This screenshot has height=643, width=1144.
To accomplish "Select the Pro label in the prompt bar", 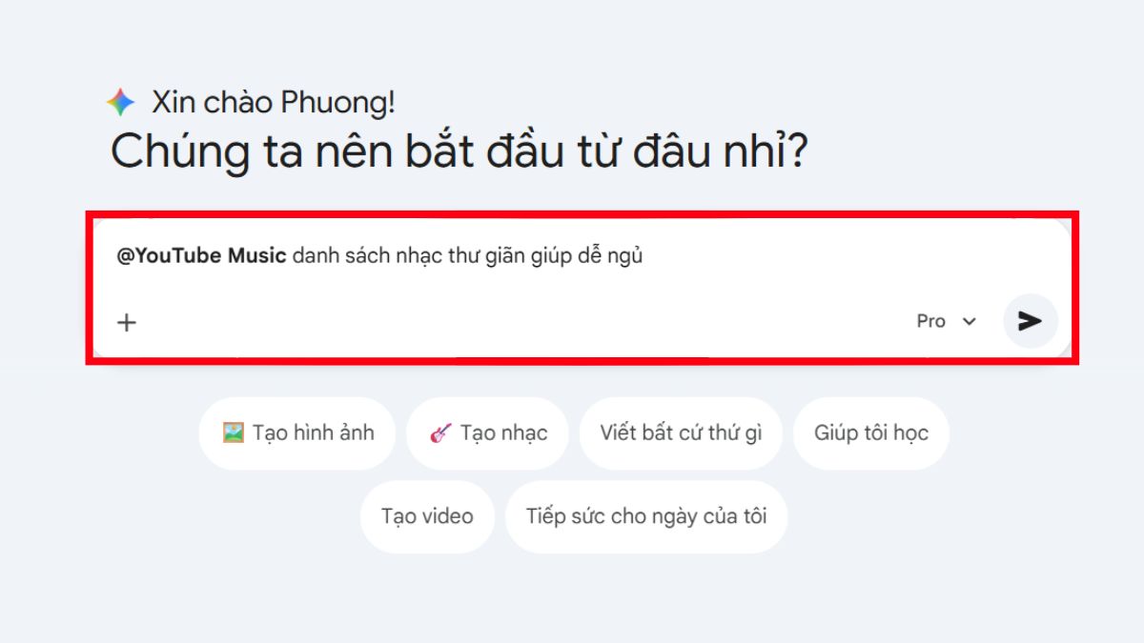I will 932,321.
